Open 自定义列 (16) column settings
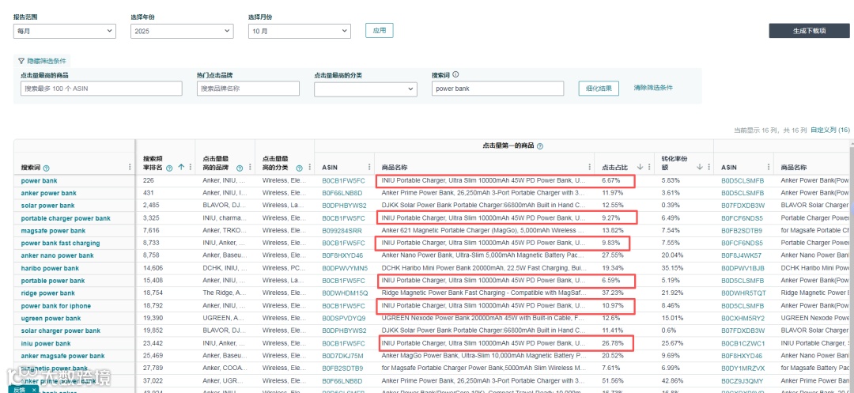 (x=830, y=130)
